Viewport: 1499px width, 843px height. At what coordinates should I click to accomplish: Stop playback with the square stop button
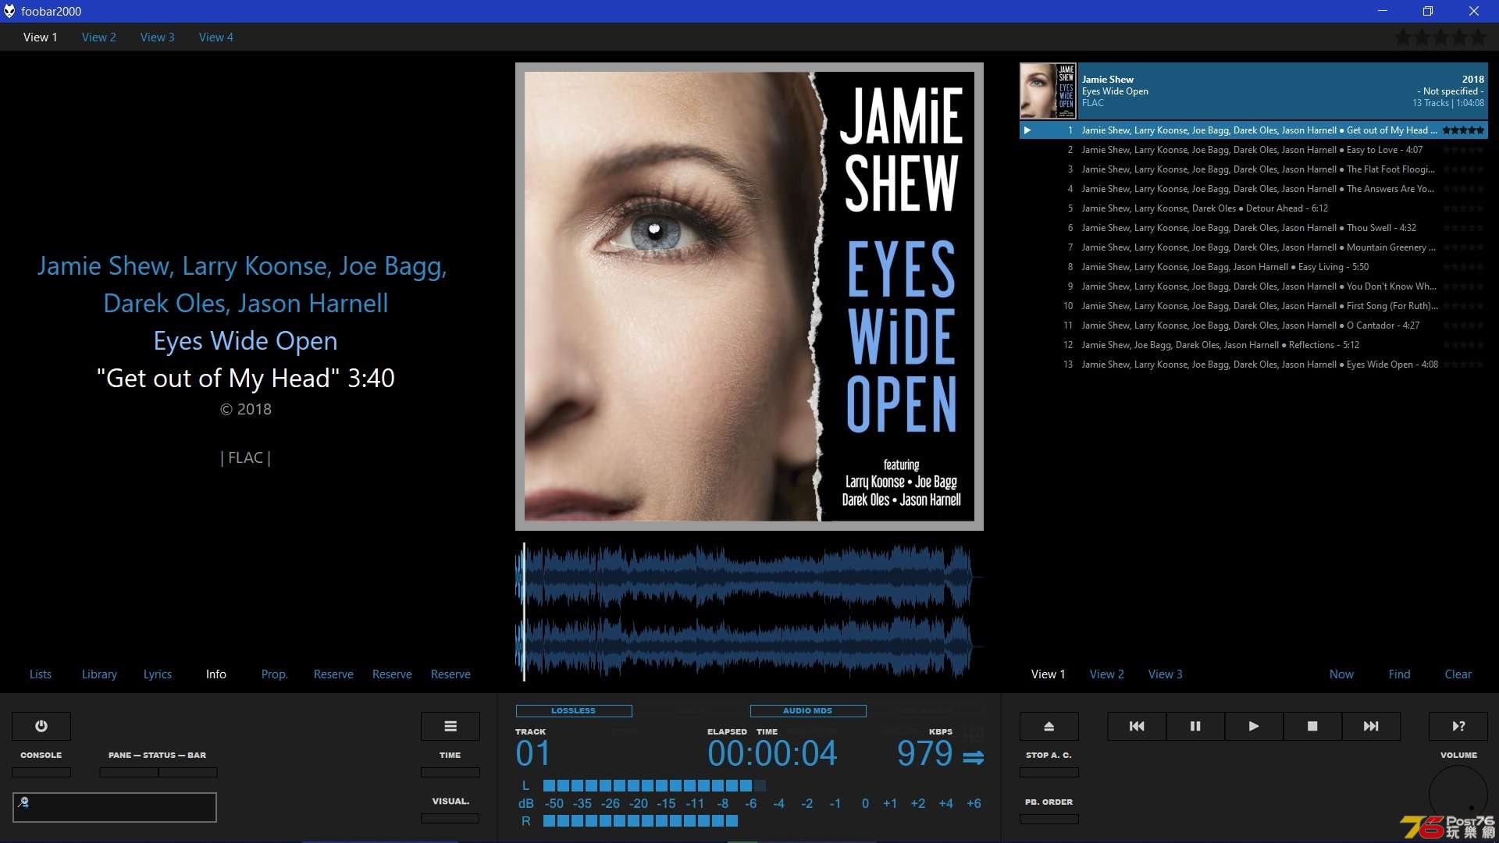tap(1312, 726)
